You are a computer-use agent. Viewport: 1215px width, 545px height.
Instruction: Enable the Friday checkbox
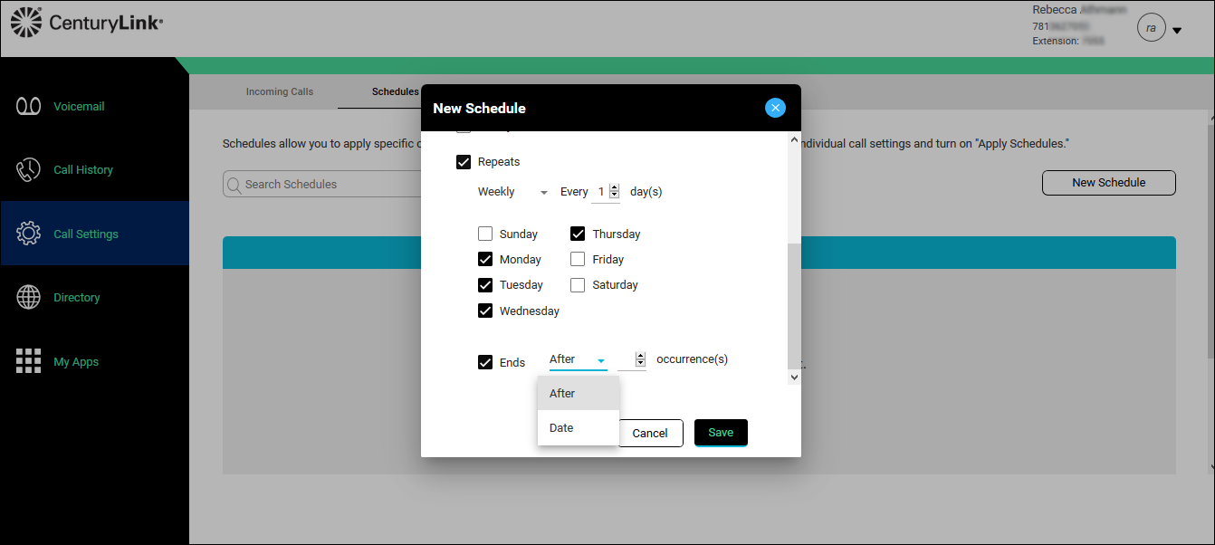coord(578,259)
